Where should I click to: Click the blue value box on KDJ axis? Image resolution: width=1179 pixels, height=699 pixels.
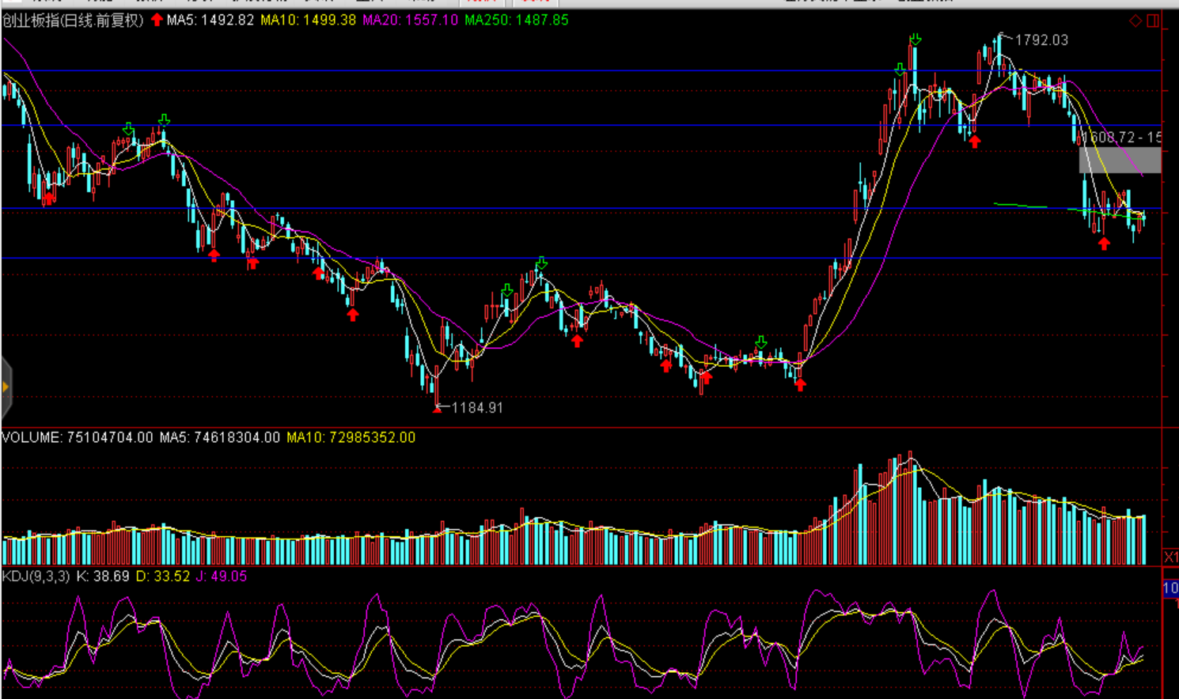(1170, 588)
